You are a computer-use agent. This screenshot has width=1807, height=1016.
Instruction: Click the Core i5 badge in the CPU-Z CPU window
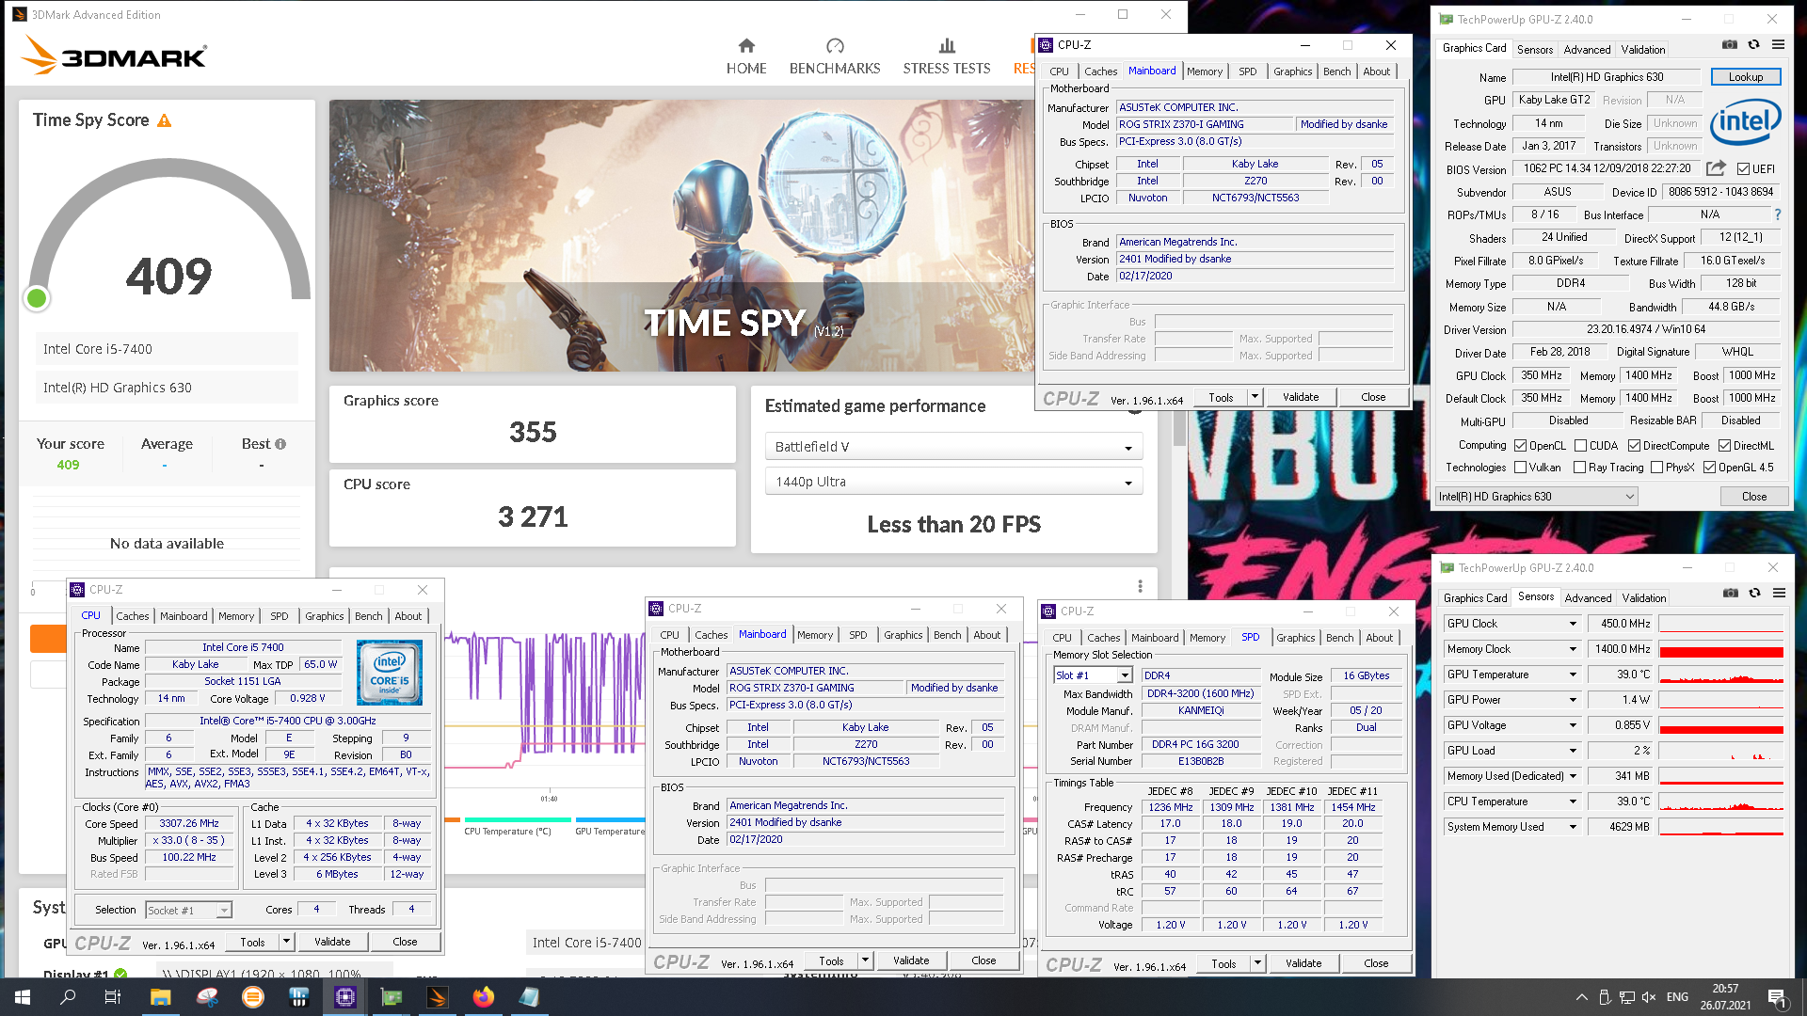390,673
